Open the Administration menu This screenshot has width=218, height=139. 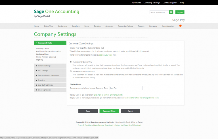(x=168, y=26)
